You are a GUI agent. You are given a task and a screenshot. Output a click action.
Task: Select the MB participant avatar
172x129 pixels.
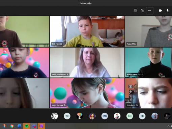105,116
